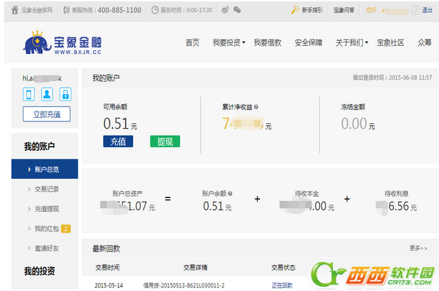This screenshot has width=439, height=291.
Task: Open the WeChat icon in the top bar
Action: coord(237,10)
